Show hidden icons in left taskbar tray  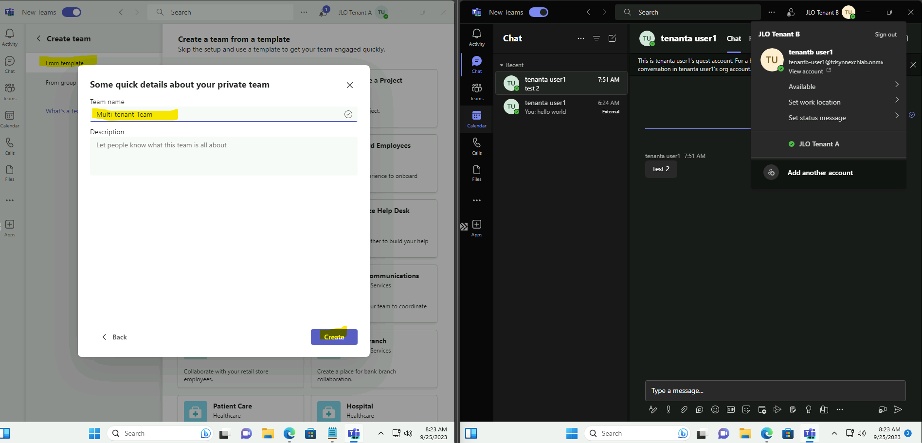[x=381, y=433]
